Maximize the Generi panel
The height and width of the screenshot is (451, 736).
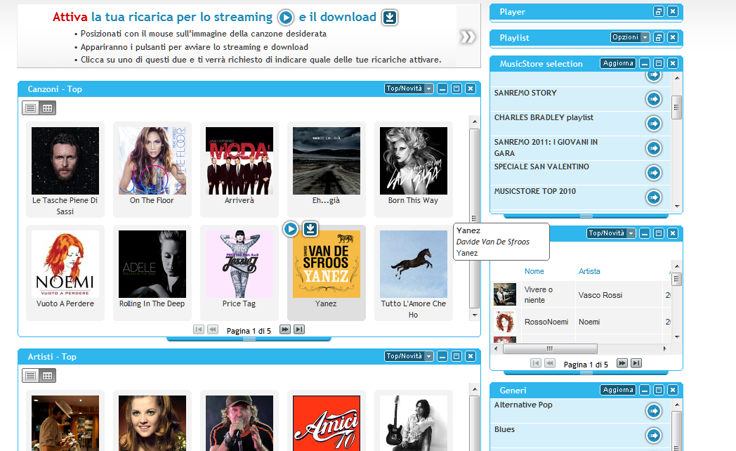coord(659,390)
